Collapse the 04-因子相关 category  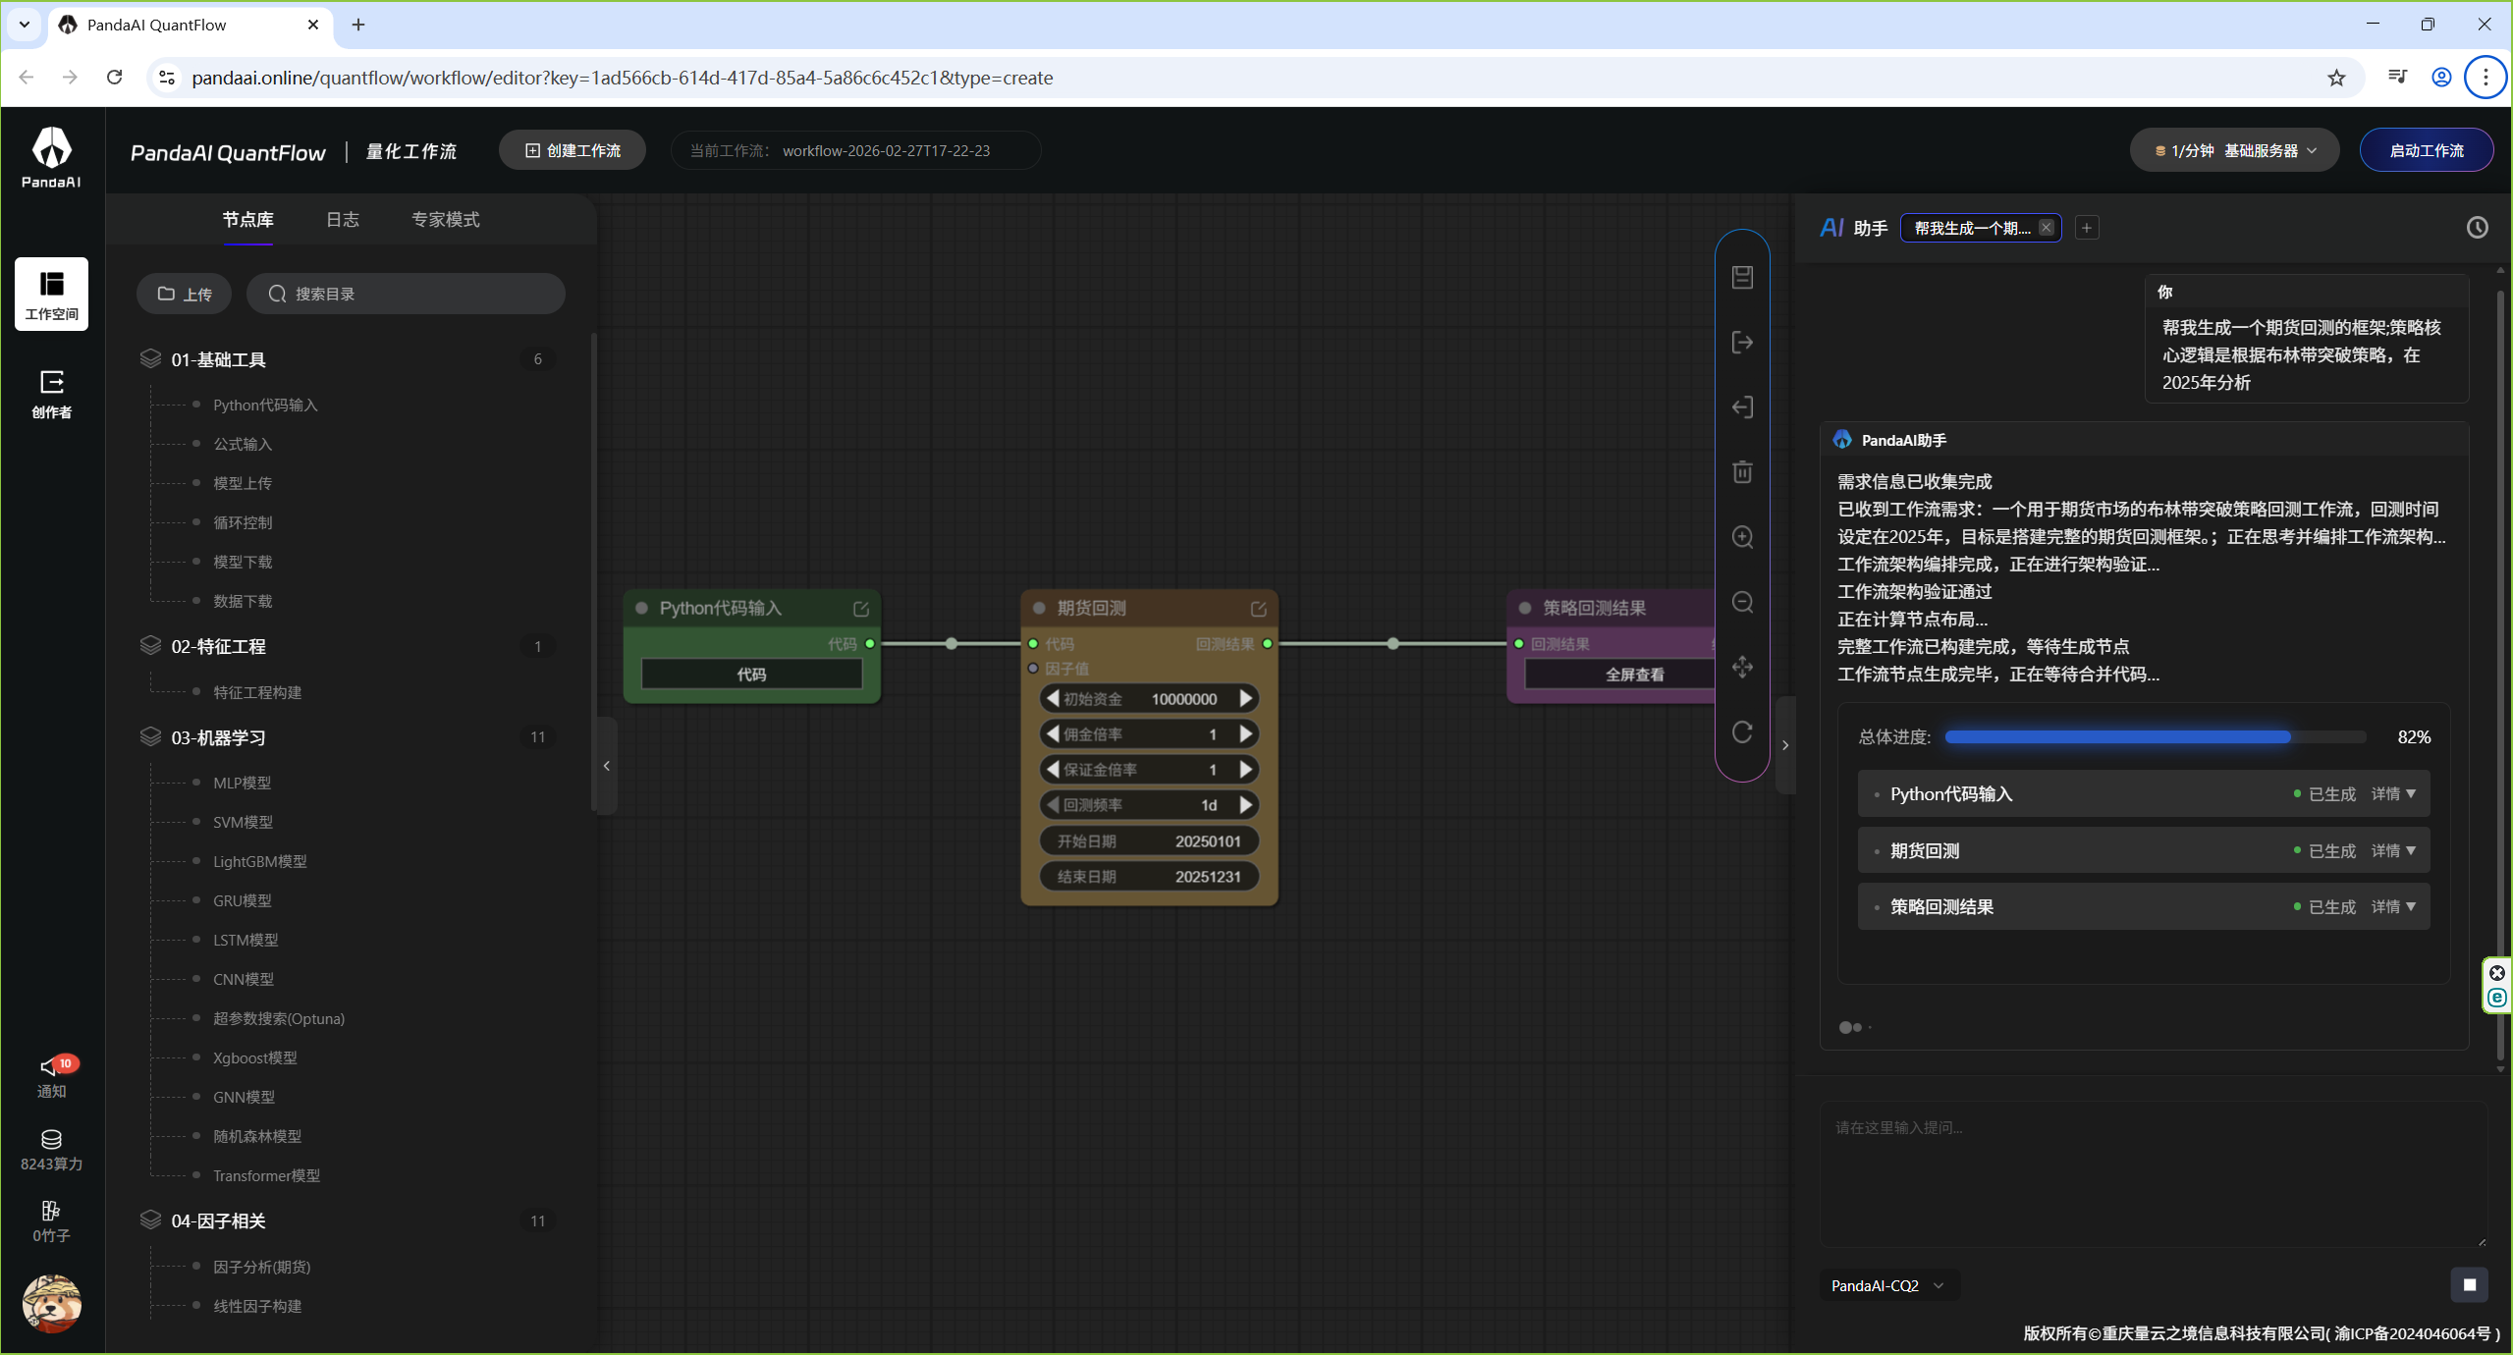(x=348, y=1220)
